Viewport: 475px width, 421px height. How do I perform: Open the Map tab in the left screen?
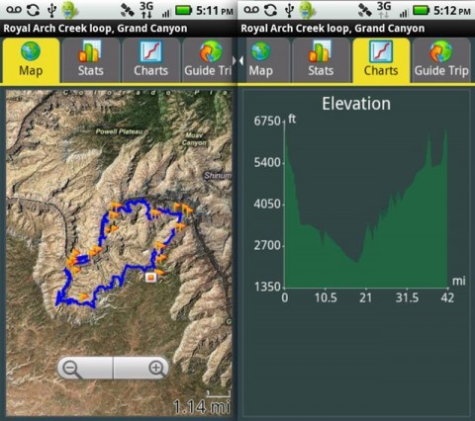pos(31,60)
